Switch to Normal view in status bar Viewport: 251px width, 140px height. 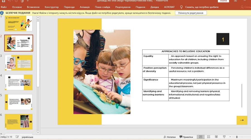[201, 137]
